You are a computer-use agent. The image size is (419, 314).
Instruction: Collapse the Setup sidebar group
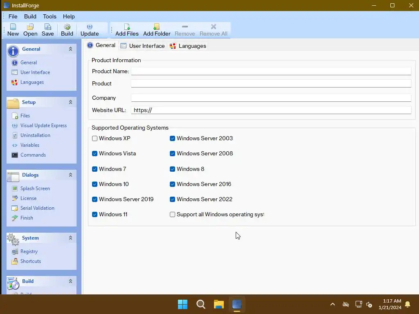(70, 102)
